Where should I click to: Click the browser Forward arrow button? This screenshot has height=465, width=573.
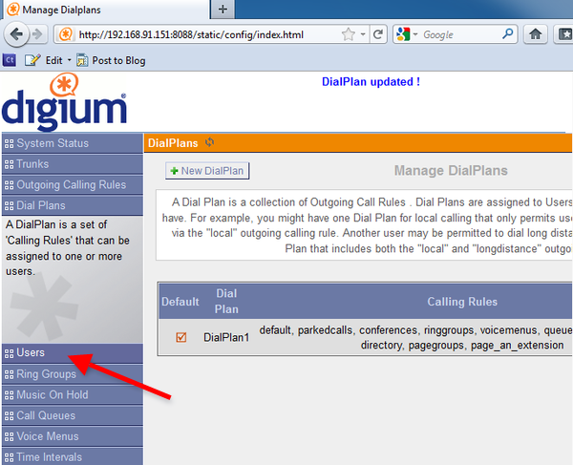pos(37,34)
